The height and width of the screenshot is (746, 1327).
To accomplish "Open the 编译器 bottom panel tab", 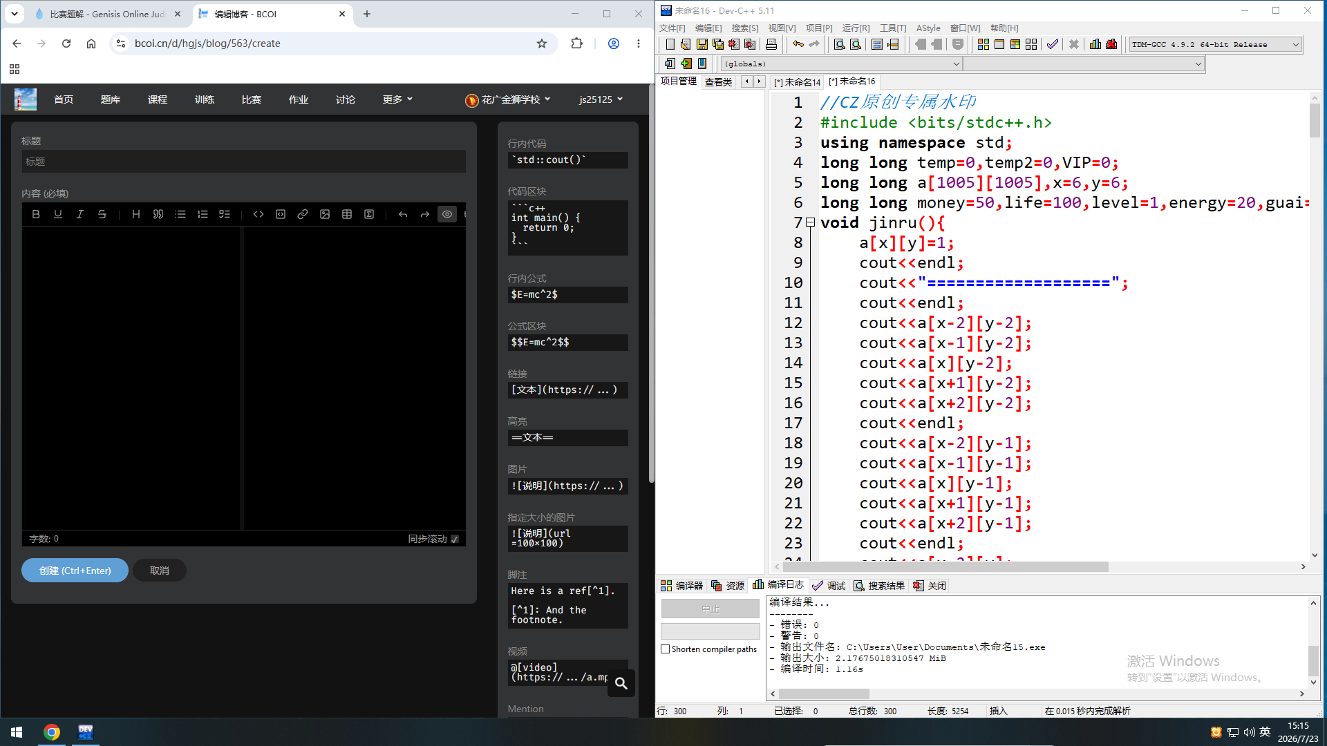I will (x=681, y=586).
